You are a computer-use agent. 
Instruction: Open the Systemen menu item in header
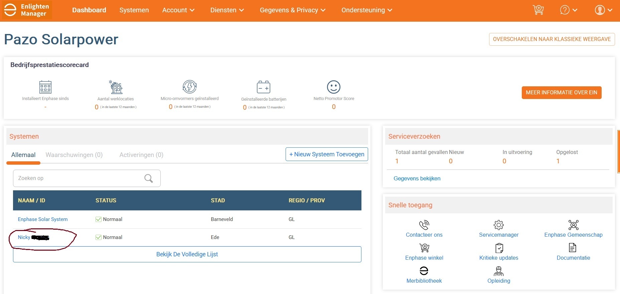click(134, 10)
